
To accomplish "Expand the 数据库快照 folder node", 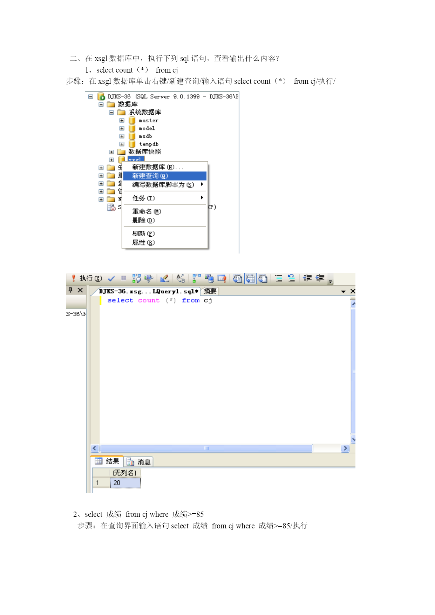I will 111,152.
